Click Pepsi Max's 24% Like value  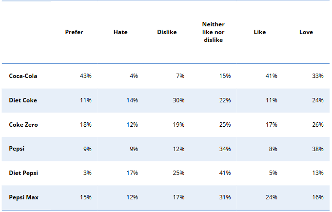[x=272, y=197]
